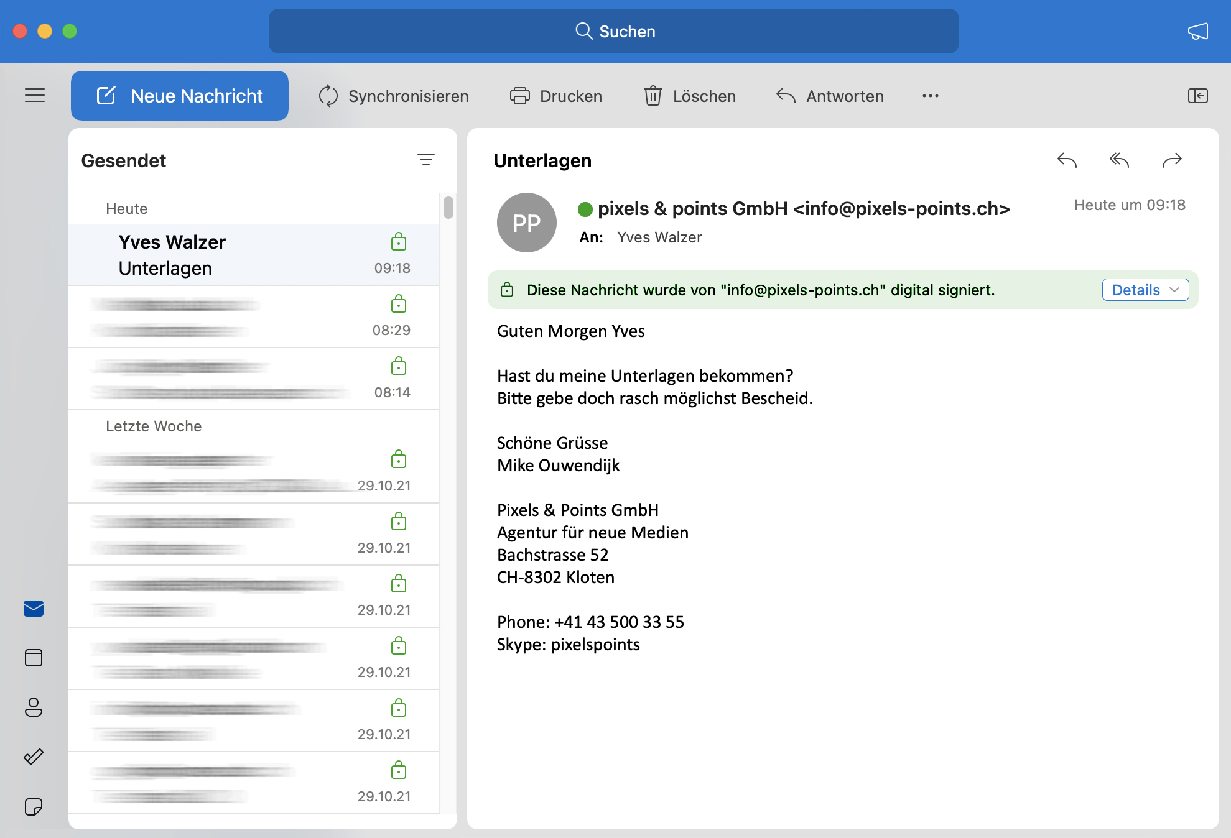1231x838 pixels.
Task: Click lock icon on 08:14 message
Action: (399, 366)
